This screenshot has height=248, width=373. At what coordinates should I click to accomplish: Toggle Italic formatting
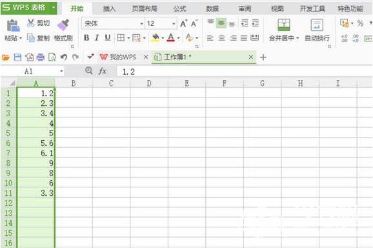(x=97, y=37)
